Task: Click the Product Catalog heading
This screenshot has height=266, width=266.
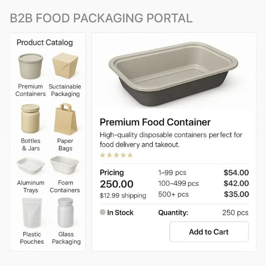Action: (x=44, y=42)
